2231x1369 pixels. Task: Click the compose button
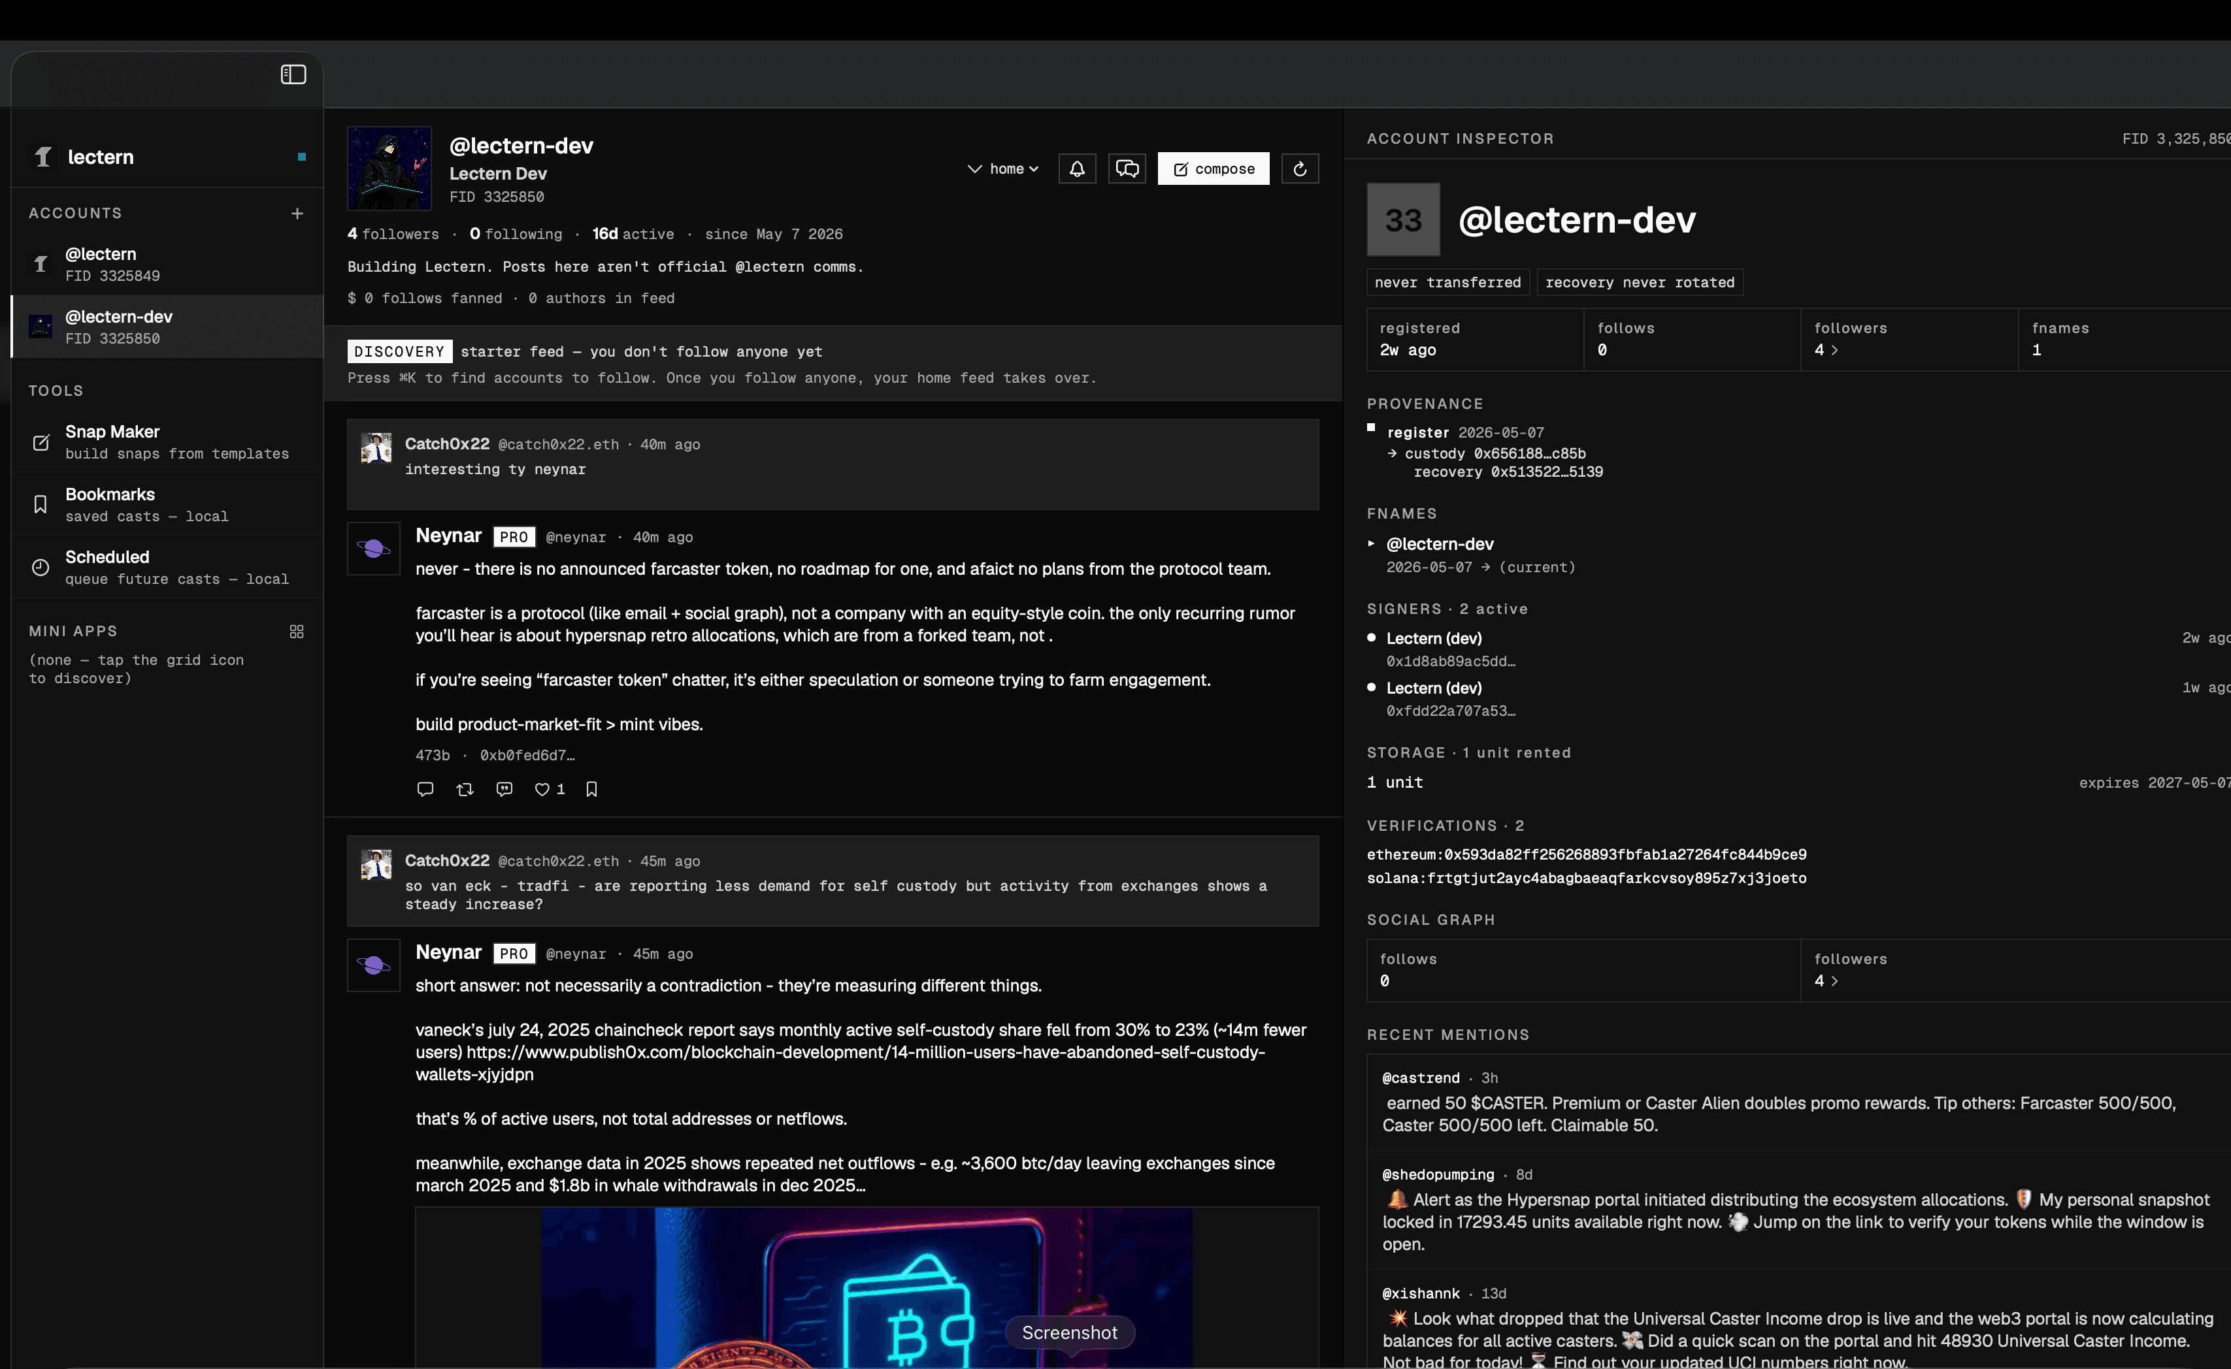pyautogui.click(x=1214, y=169)
